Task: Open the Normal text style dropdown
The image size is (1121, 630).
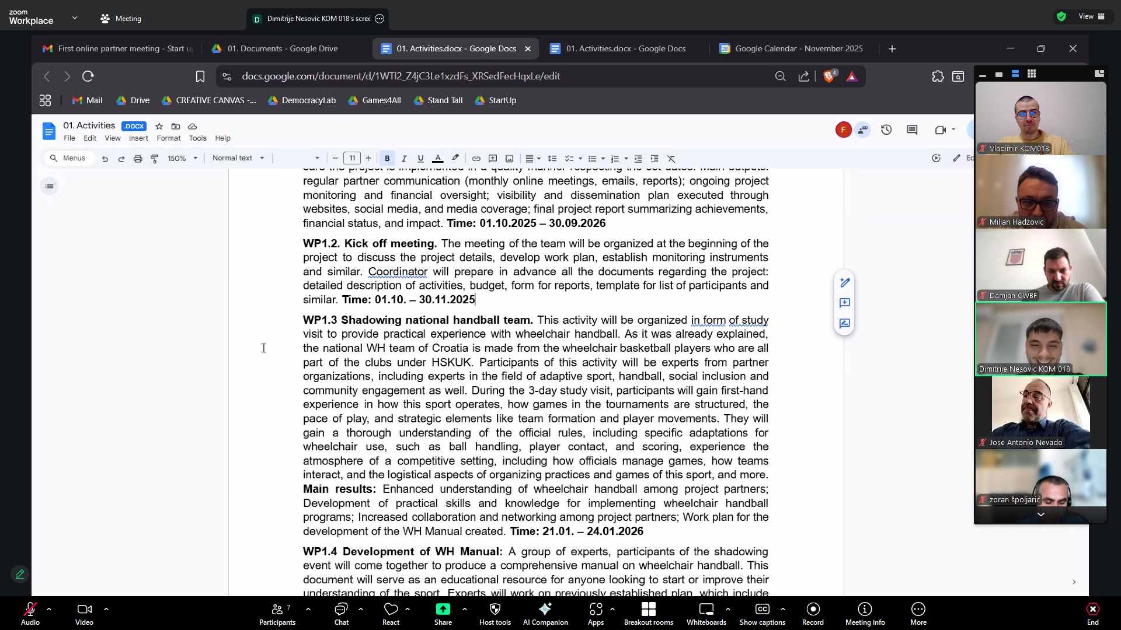Action: (x=238, y=158)
